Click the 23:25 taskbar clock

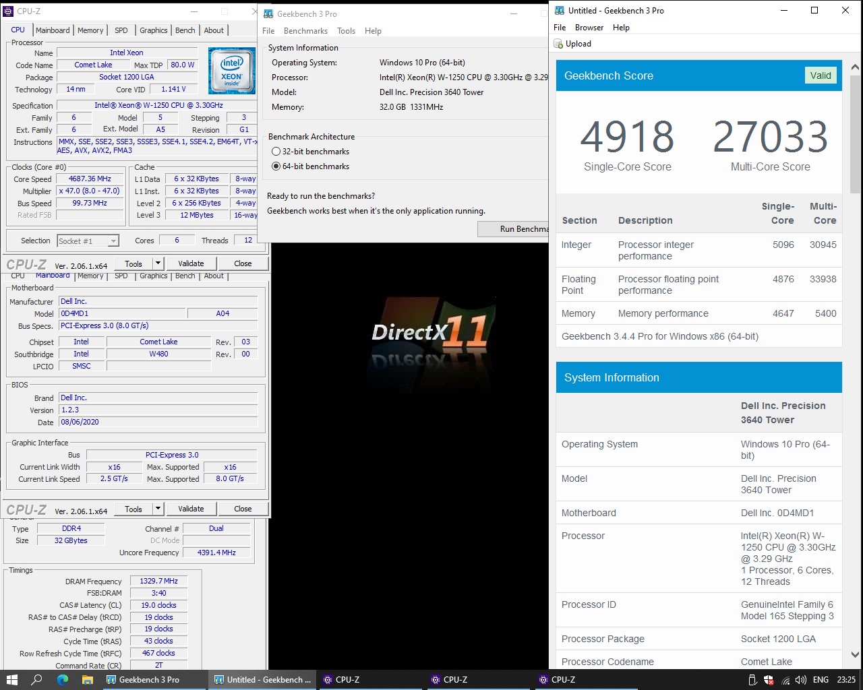click(x=846, y=680)
